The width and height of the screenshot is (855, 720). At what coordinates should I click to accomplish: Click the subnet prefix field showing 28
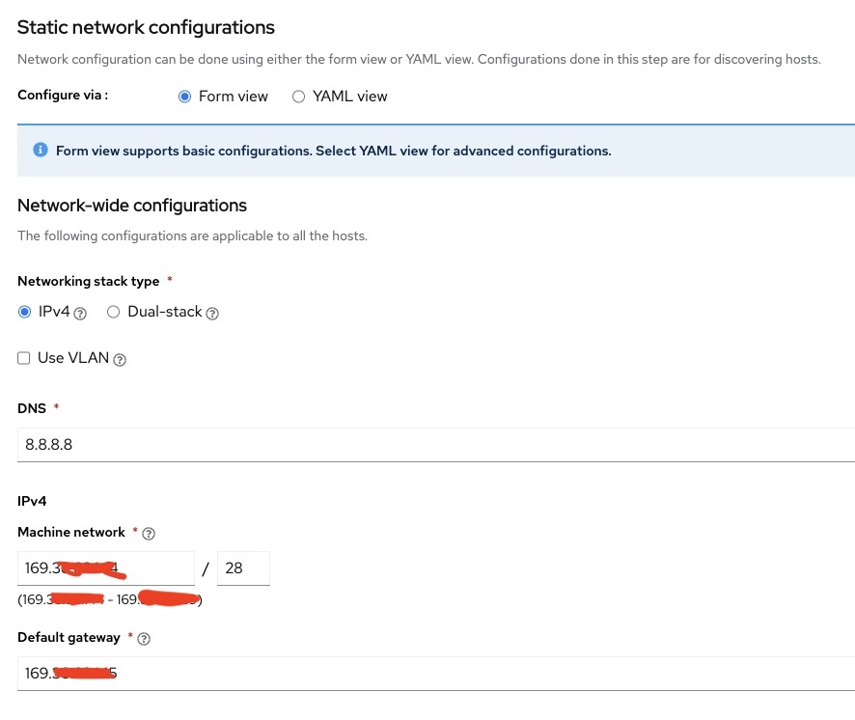[243, 568]
